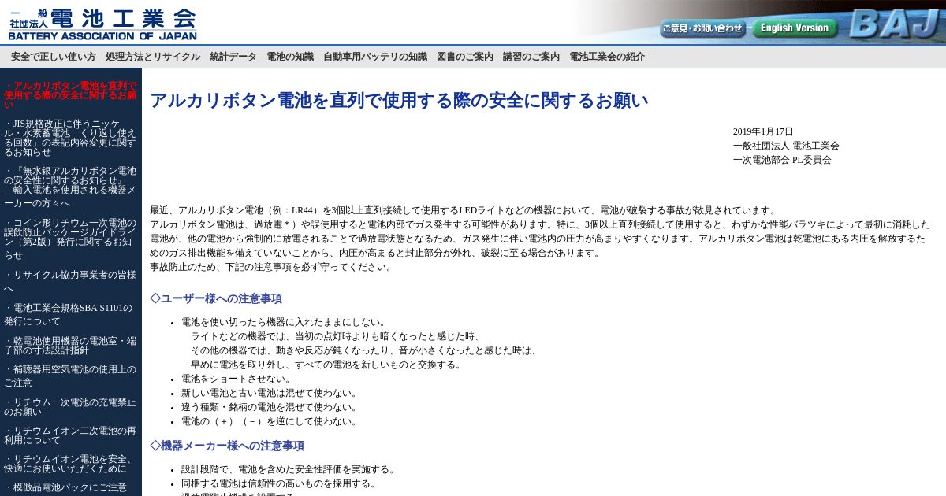Open sidebar link リチウムイオン電池を安全、快適にお使いいただくために
The width and height of the screenshot is (946, 496).
coord(70,463)
